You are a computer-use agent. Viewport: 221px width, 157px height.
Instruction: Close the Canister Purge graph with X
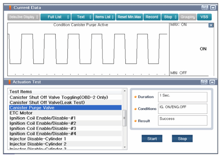click(x=211, y=25)
